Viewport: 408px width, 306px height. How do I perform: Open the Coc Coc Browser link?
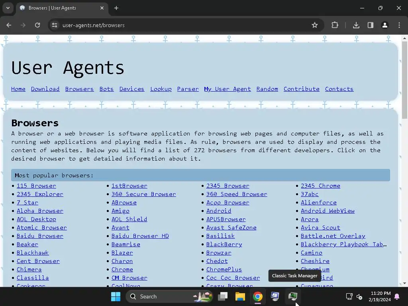pos(233,278)
